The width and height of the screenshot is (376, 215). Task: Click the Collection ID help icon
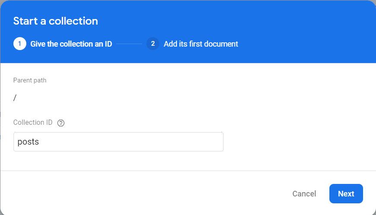61,123
